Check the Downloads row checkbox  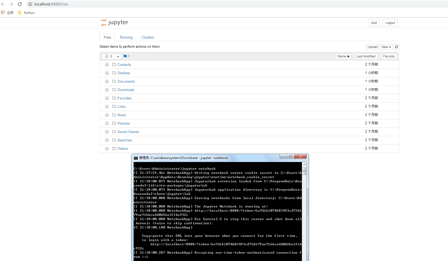(107, 90)
